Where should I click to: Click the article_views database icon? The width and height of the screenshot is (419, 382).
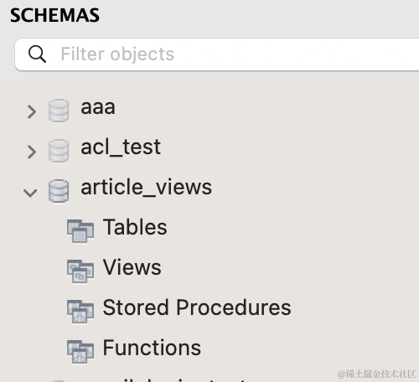click(x=59, y=191)
